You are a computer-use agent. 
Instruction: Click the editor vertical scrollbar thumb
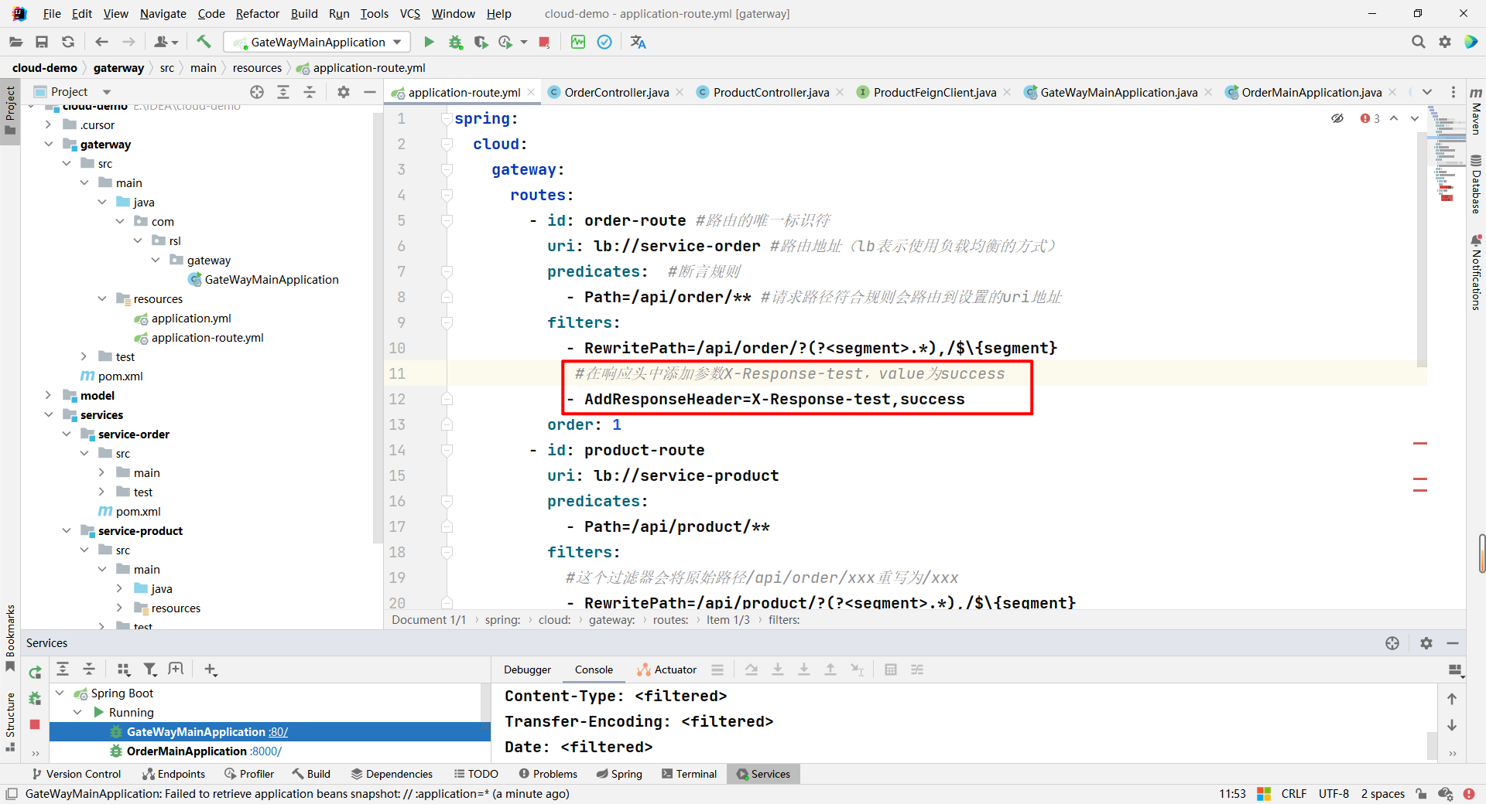1422,250
